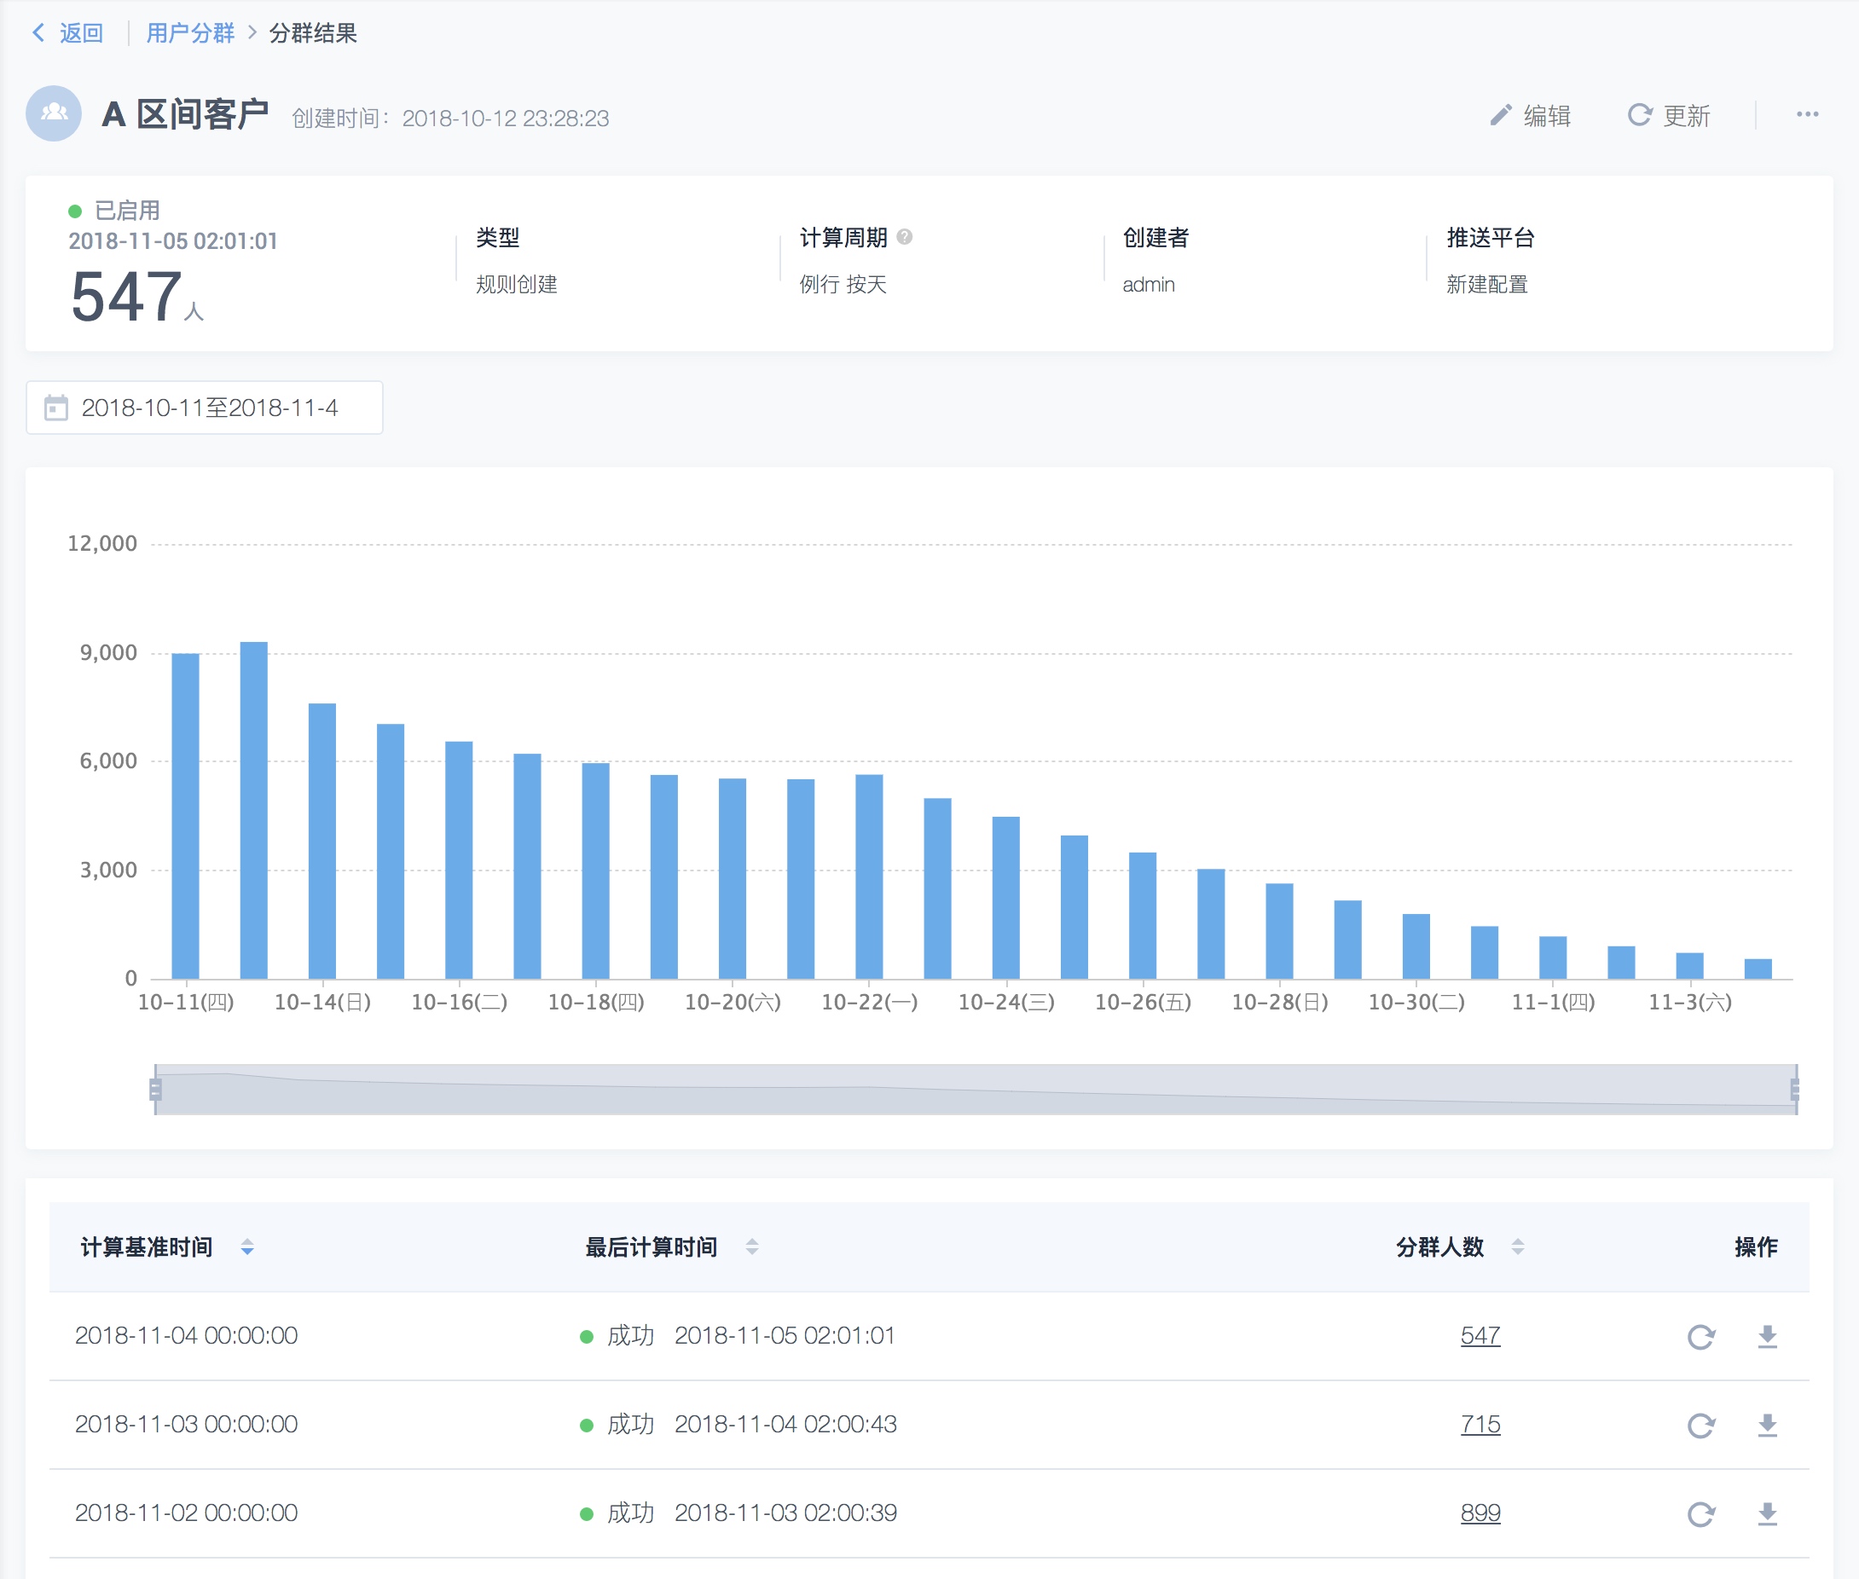Click the 创建时间: 2018-10-12 23:28:23 text
The width and height of the screenshot is (1859, 1579).
tap(450, 119)
